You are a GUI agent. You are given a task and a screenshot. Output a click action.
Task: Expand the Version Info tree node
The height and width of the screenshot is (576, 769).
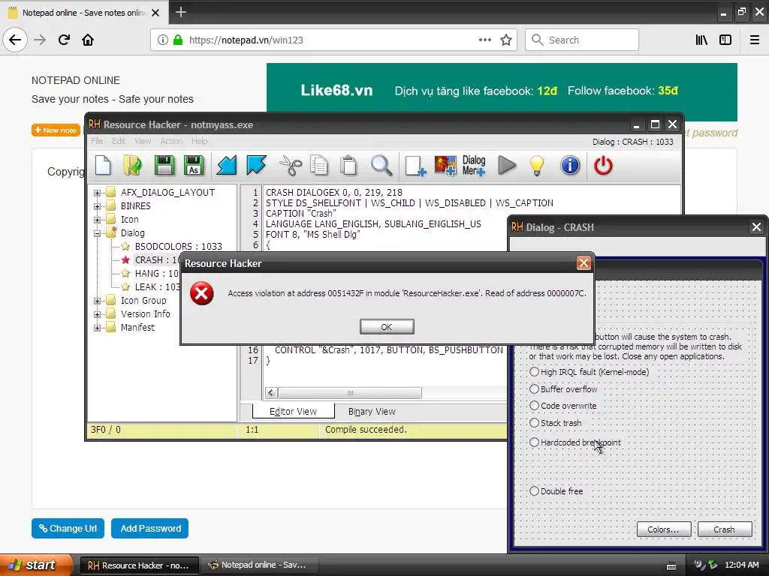97,314
